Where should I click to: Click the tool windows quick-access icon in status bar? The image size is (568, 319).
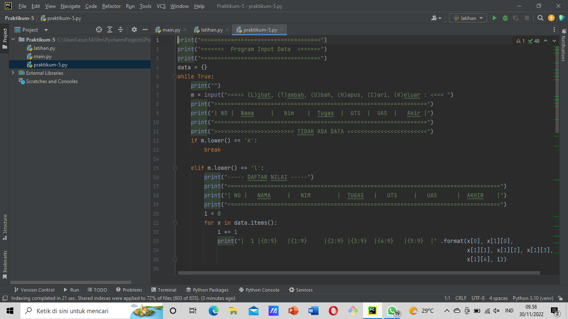pyautogui.click(x=5, y=298)
